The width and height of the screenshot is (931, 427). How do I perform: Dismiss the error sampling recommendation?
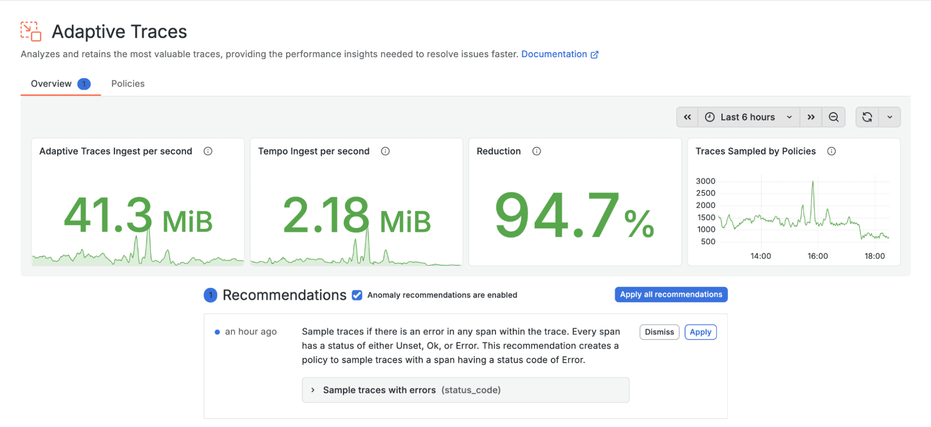pyautogui.click(x=659, y=332)
